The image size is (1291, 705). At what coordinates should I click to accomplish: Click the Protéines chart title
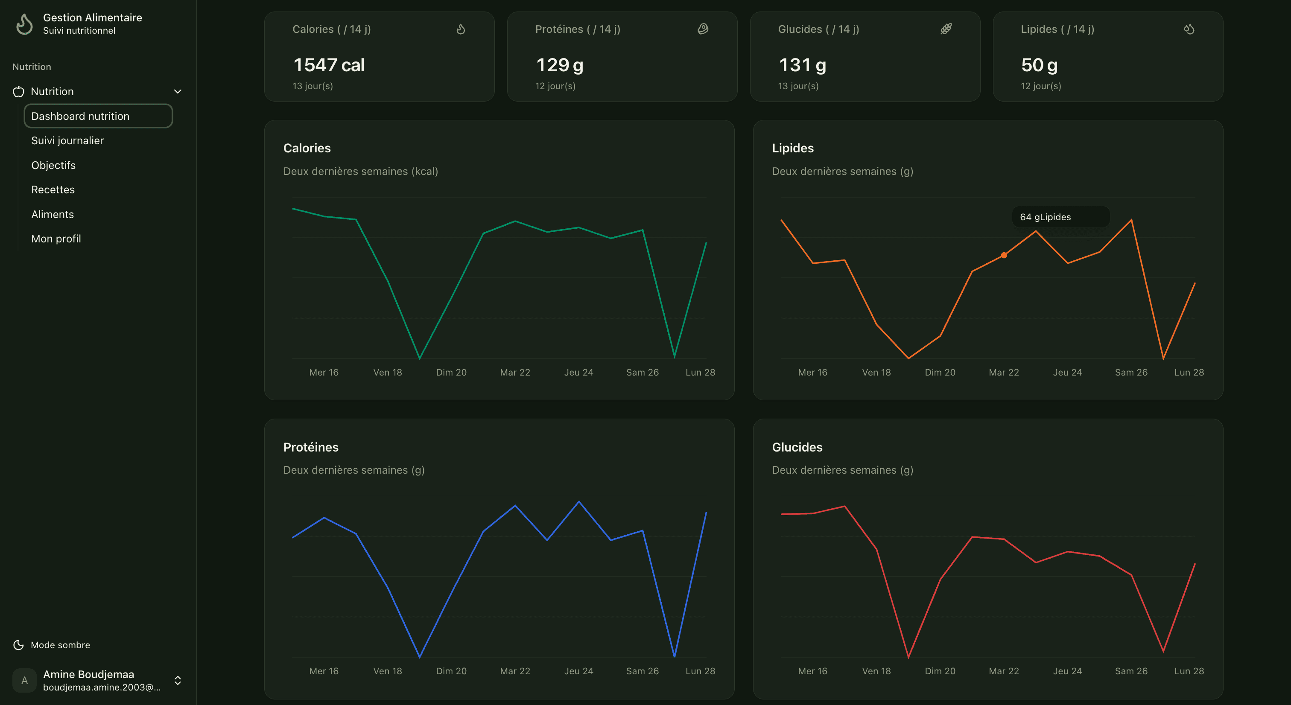click(311, 447)
